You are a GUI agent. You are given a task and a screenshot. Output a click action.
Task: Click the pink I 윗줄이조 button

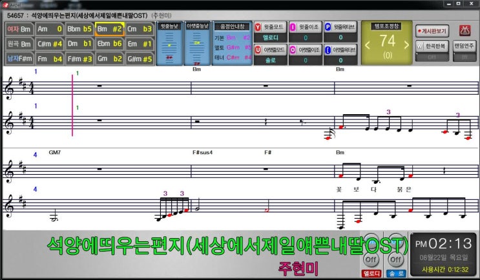[305, 28]
